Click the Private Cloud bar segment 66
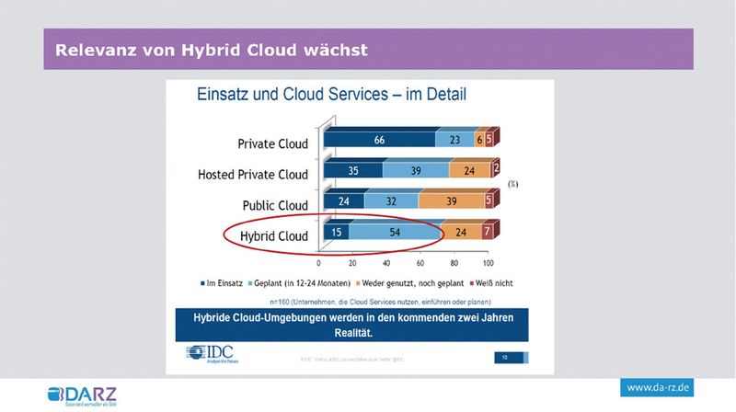Viewport: 736px width, 412px height. coord(379,140)
